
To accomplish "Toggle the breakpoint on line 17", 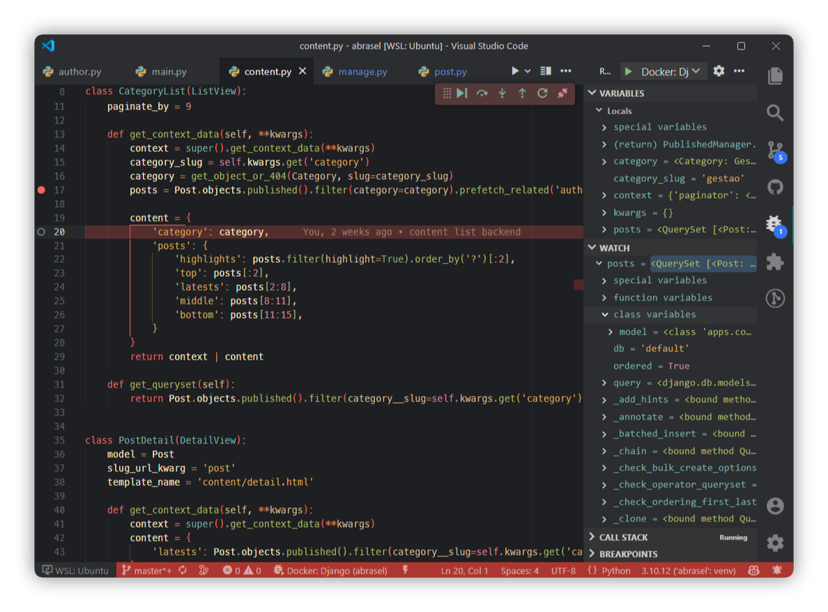I will (x=42, y=190).
